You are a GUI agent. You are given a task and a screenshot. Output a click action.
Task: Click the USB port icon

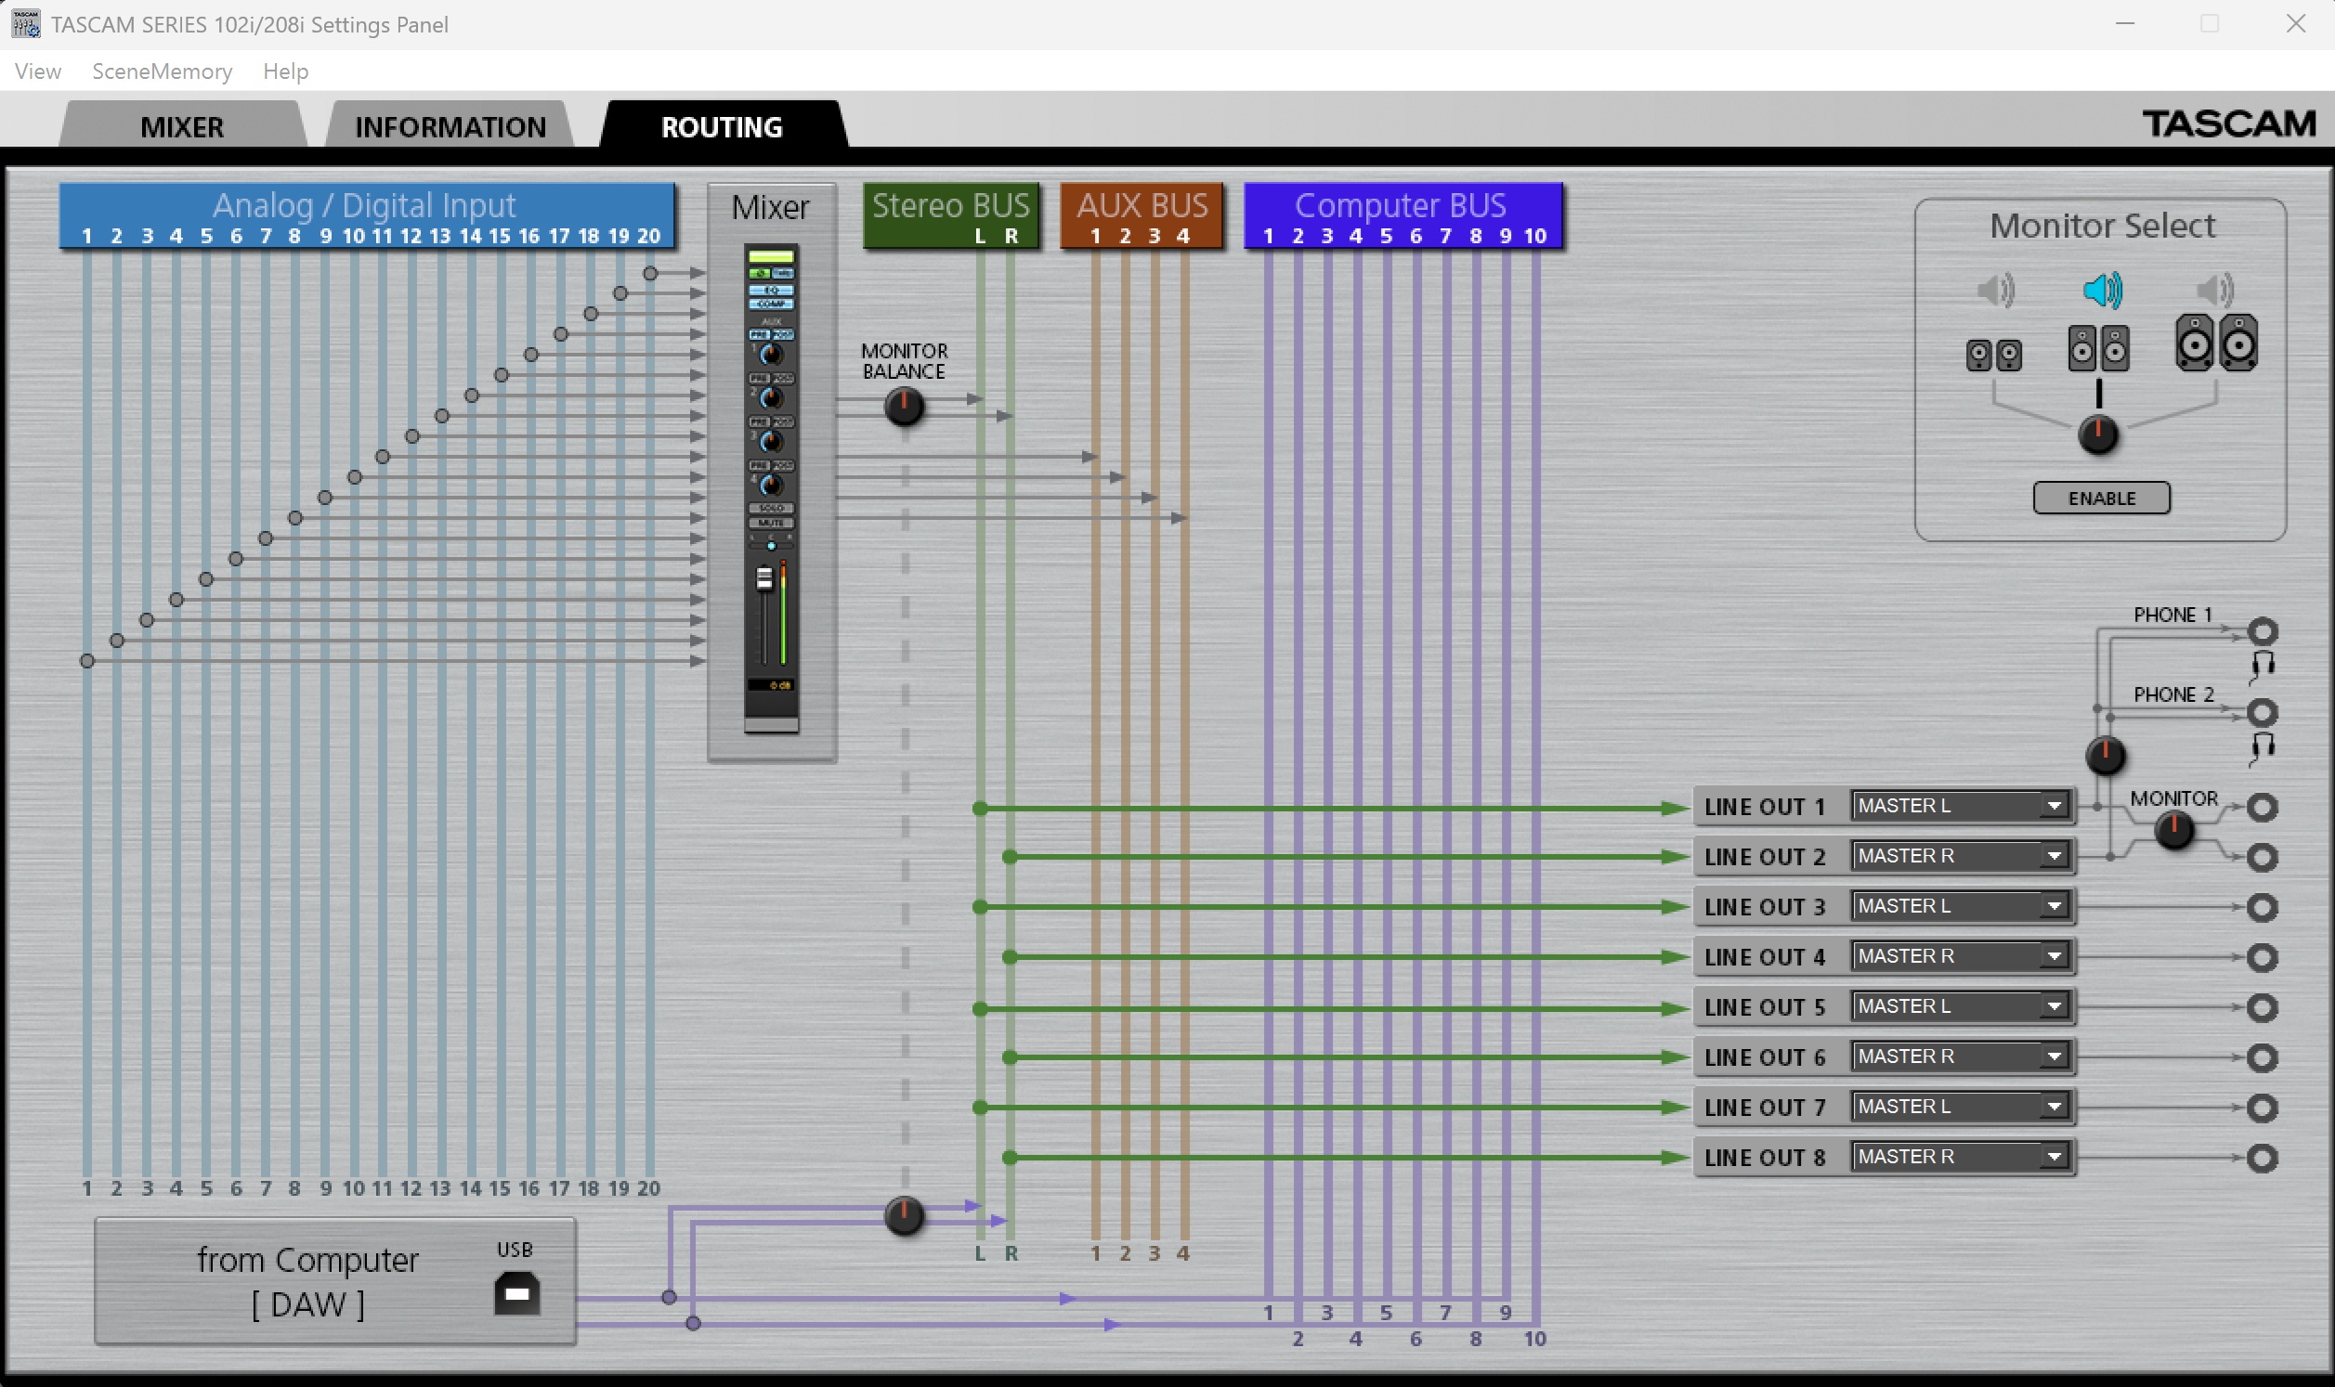[516, 1293]
